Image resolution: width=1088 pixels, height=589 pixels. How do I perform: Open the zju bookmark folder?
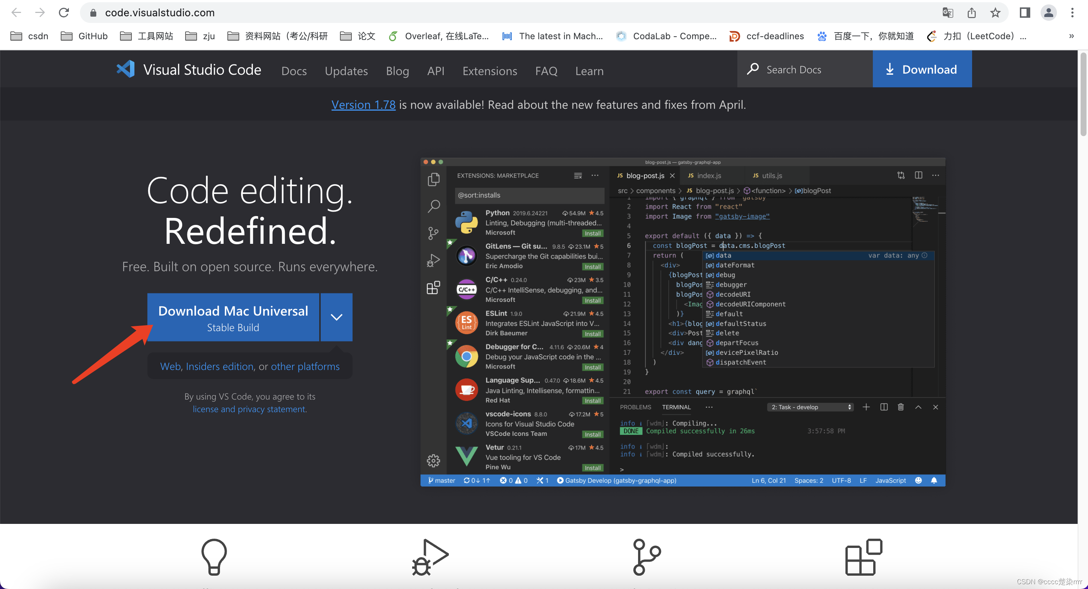200,36
